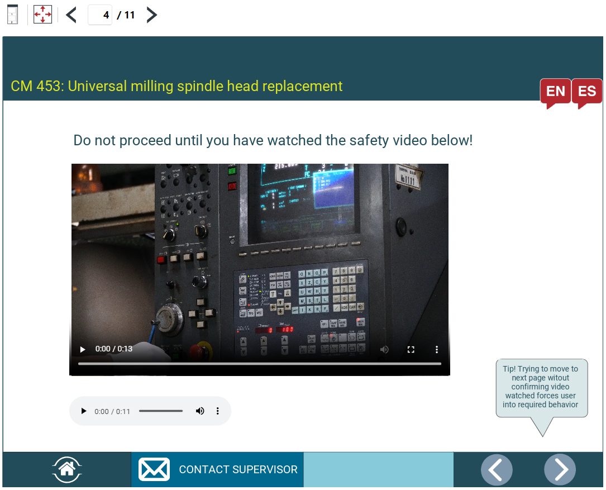Viewport: 606px width, 490px height.
Task: Activate fit-to-window view mode
Action: point(42,15)
